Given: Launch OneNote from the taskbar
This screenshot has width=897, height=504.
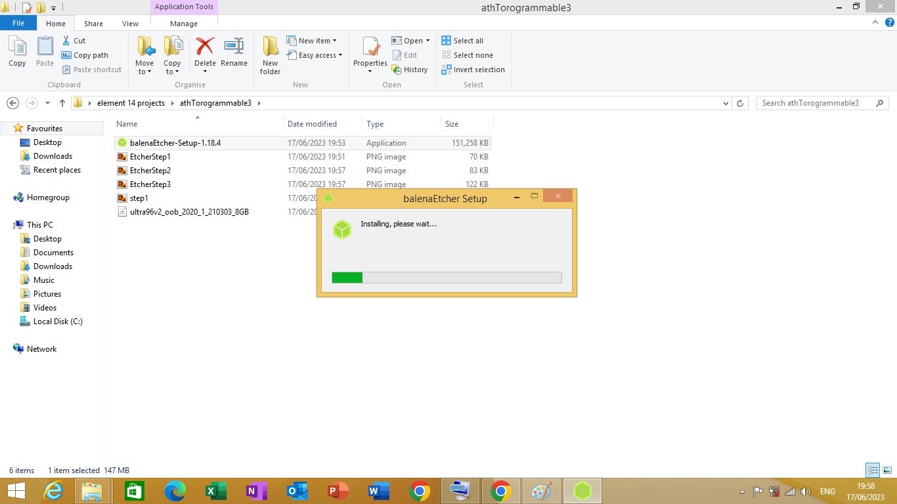Looking at the screenshot, I should click(x=256, y=491).
